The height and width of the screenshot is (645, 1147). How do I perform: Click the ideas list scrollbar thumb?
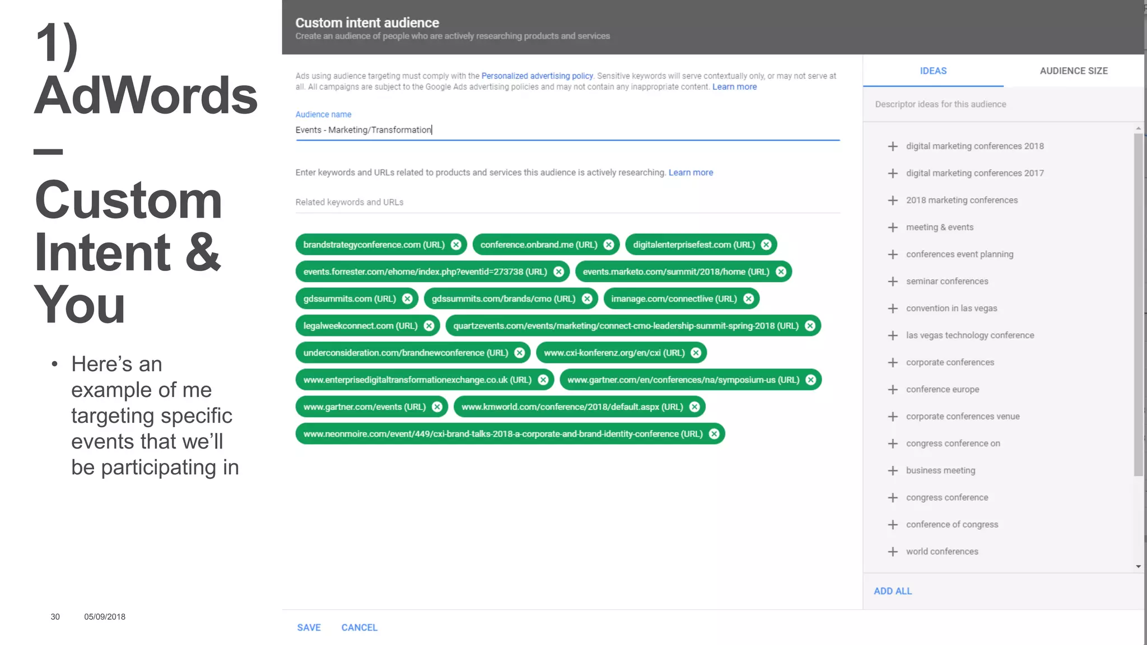1138,305
